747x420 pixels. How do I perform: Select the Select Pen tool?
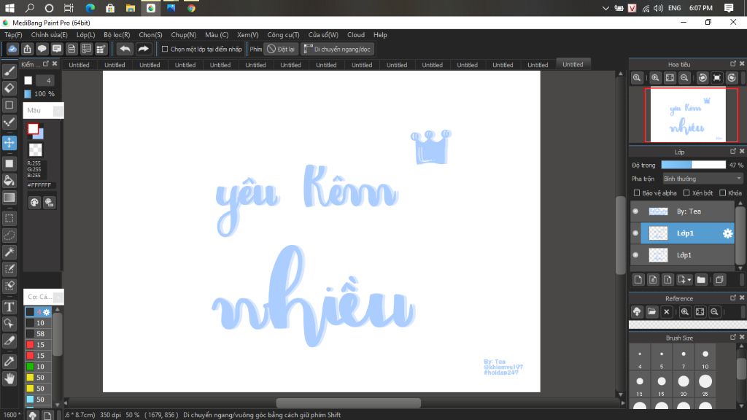click(x=9, y=269)
